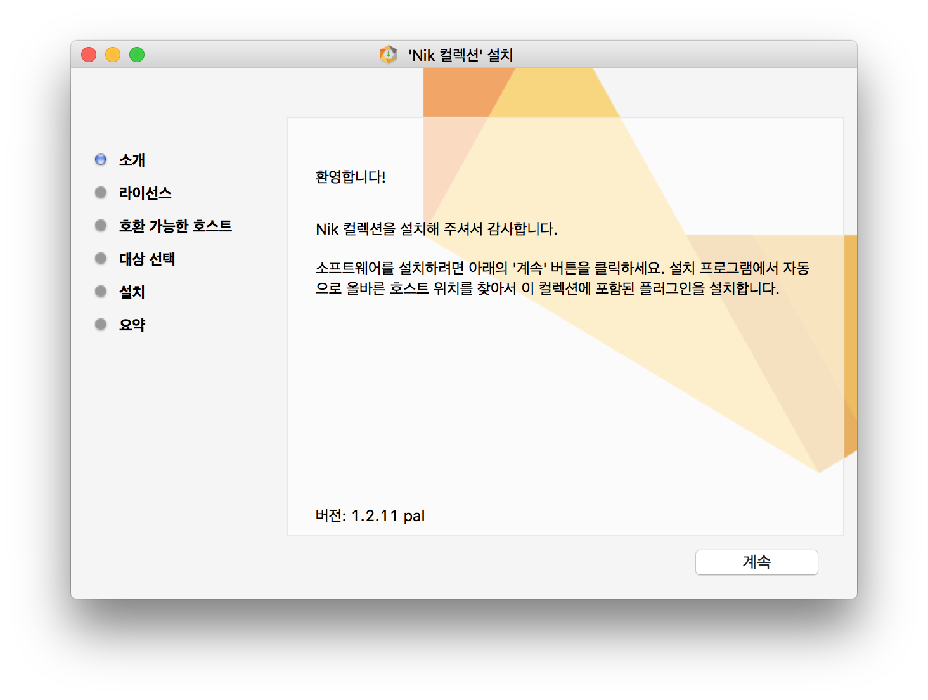The height and width of the screenshot is (700, 928).
Task: Close the installer with the red button
Action: point(89,55)
